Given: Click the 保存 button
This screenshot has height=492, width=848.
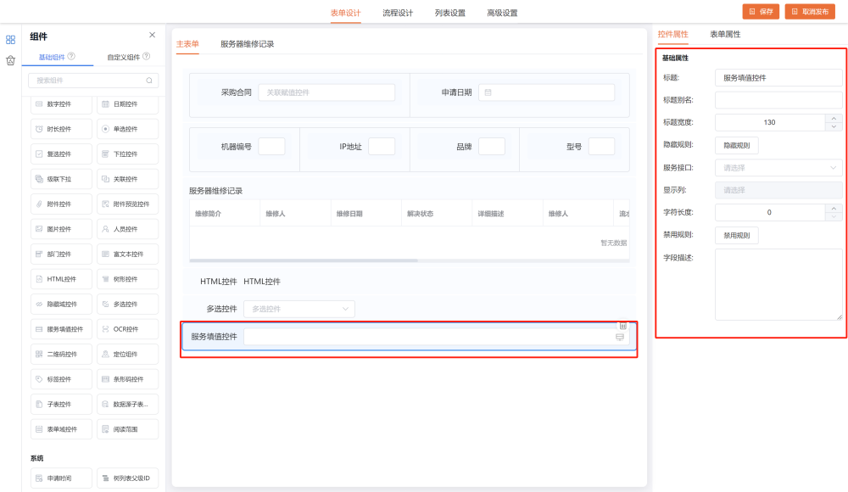Looking at the screenshot, I should point(761,12).
